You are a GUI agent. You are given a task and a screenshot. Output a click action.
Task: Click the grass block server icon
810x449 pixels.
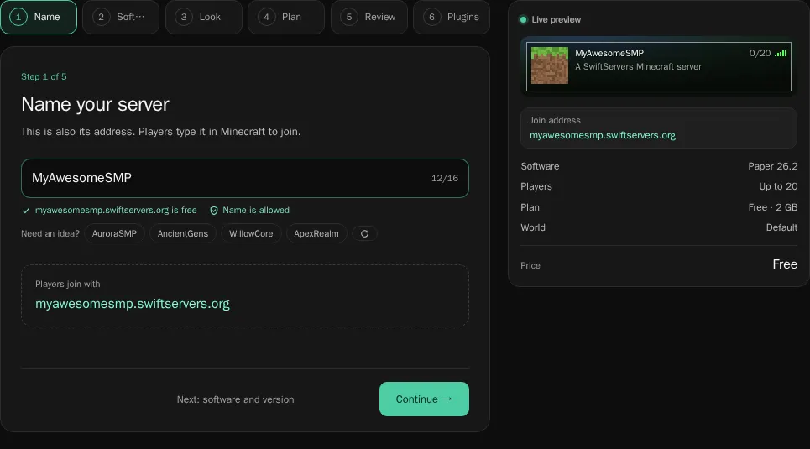[550, 65]
